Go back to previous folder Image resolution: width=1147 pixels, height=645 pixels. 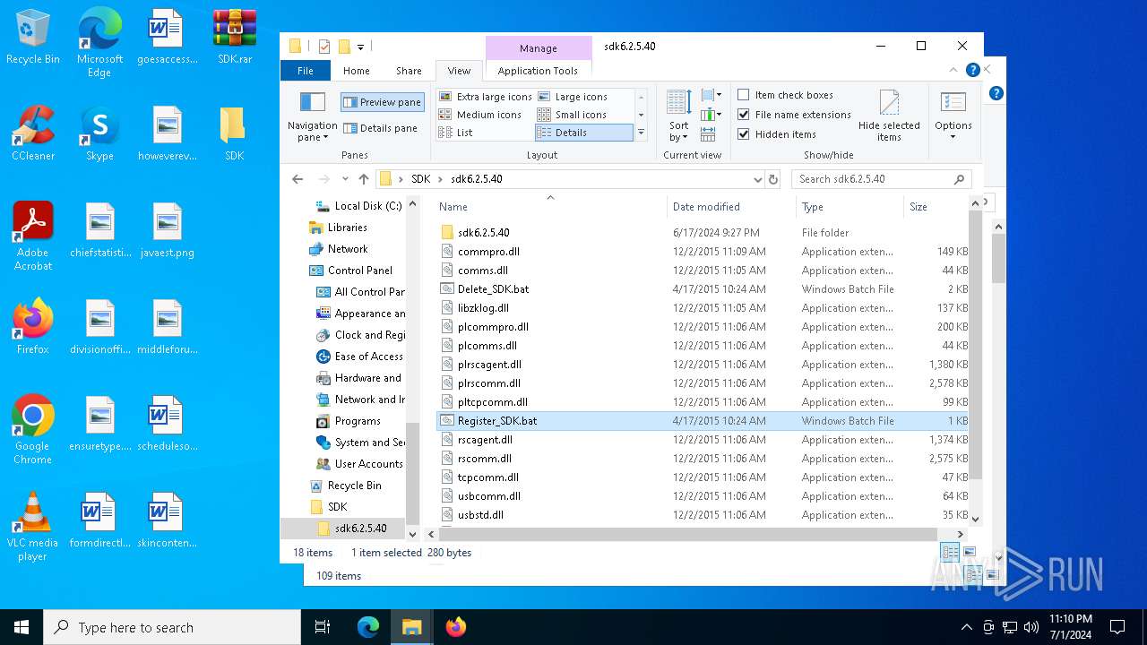[298, 179]
